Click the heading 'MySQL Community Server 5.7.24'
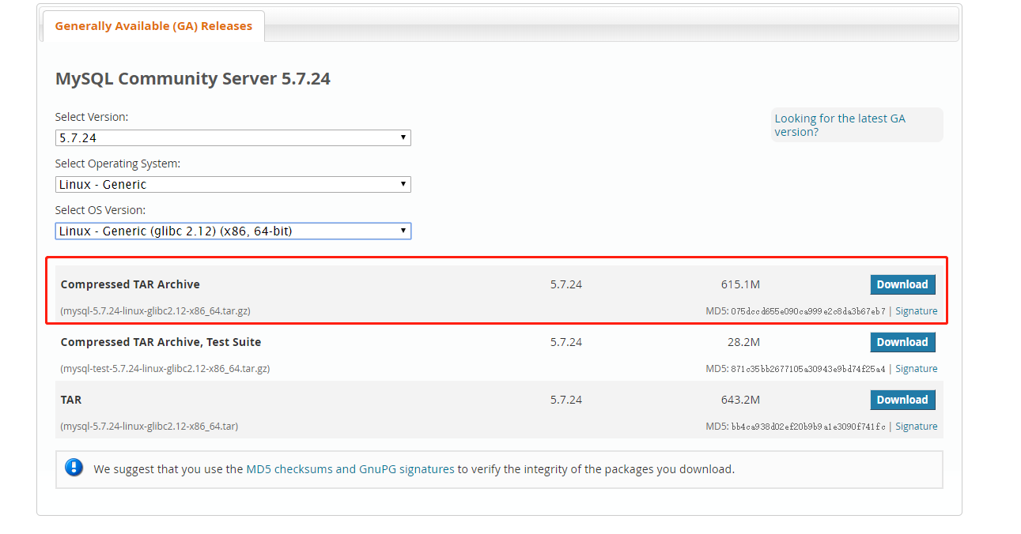 tap(193, 79)
